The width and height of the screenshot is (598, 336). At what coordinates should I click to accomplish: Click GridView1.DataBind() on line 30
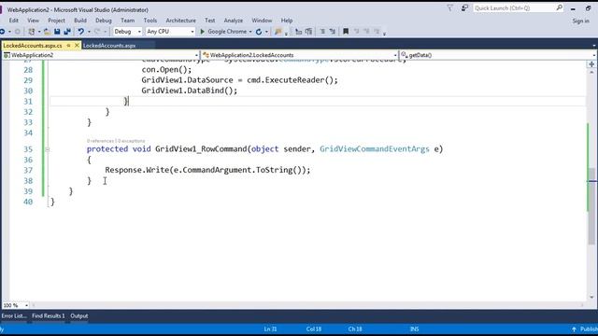190,91
